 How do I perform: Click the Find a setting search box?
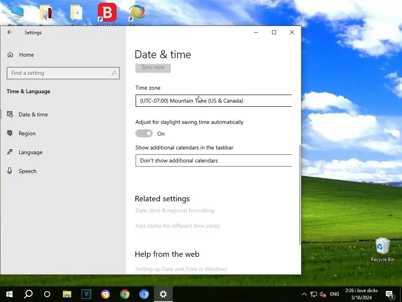tap(63, 73)
